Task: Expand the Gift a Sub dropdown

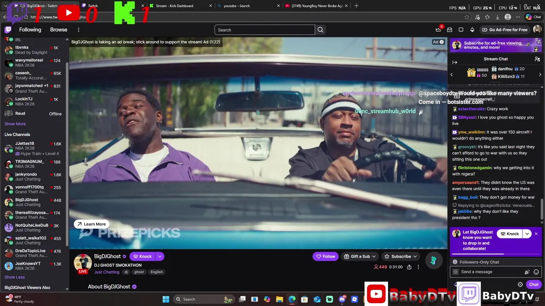Action: tap(374, 256)
